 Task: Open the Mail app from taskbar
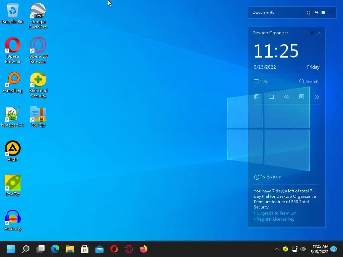[99, 249]
